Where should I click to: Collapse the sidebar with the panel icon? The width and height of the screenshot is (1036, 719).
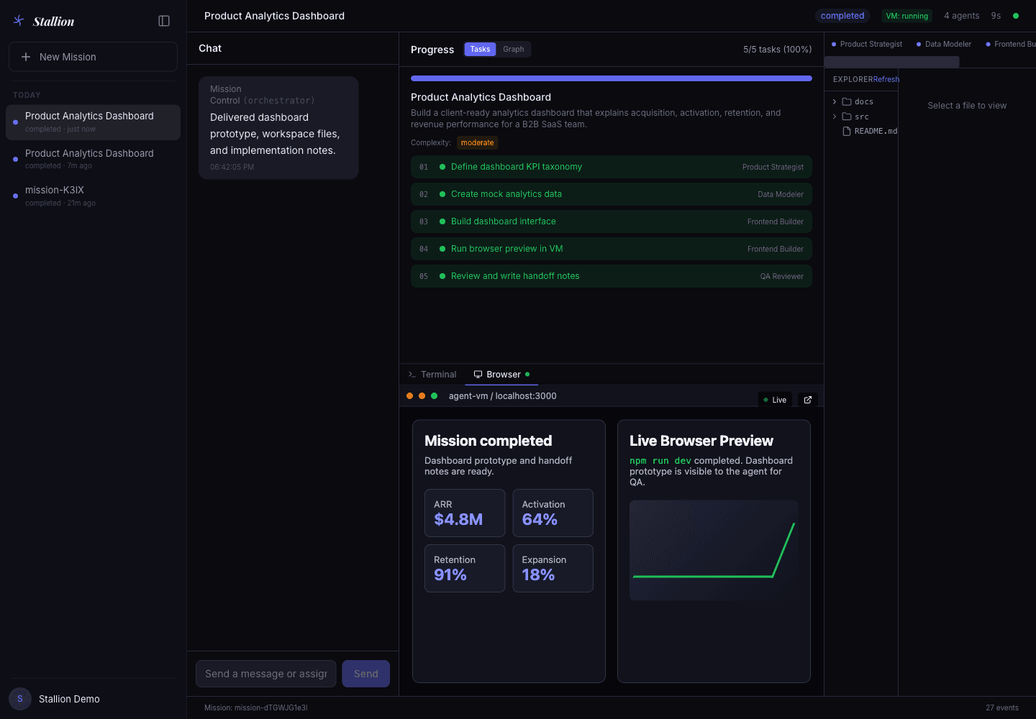(x=164, y=21)
